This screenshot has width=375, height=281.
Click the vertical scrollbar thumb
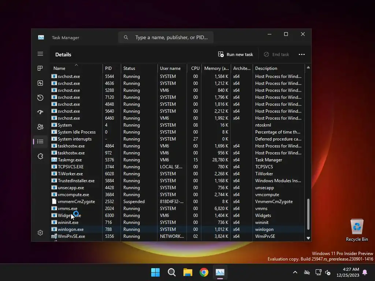coord(308,214)
